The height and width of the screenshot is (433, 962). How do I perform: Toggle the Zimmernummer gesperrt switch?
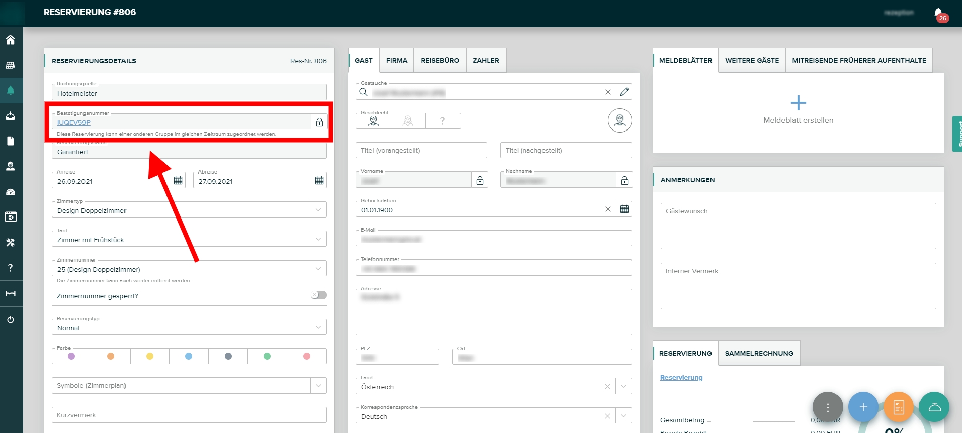click(318, 295)
